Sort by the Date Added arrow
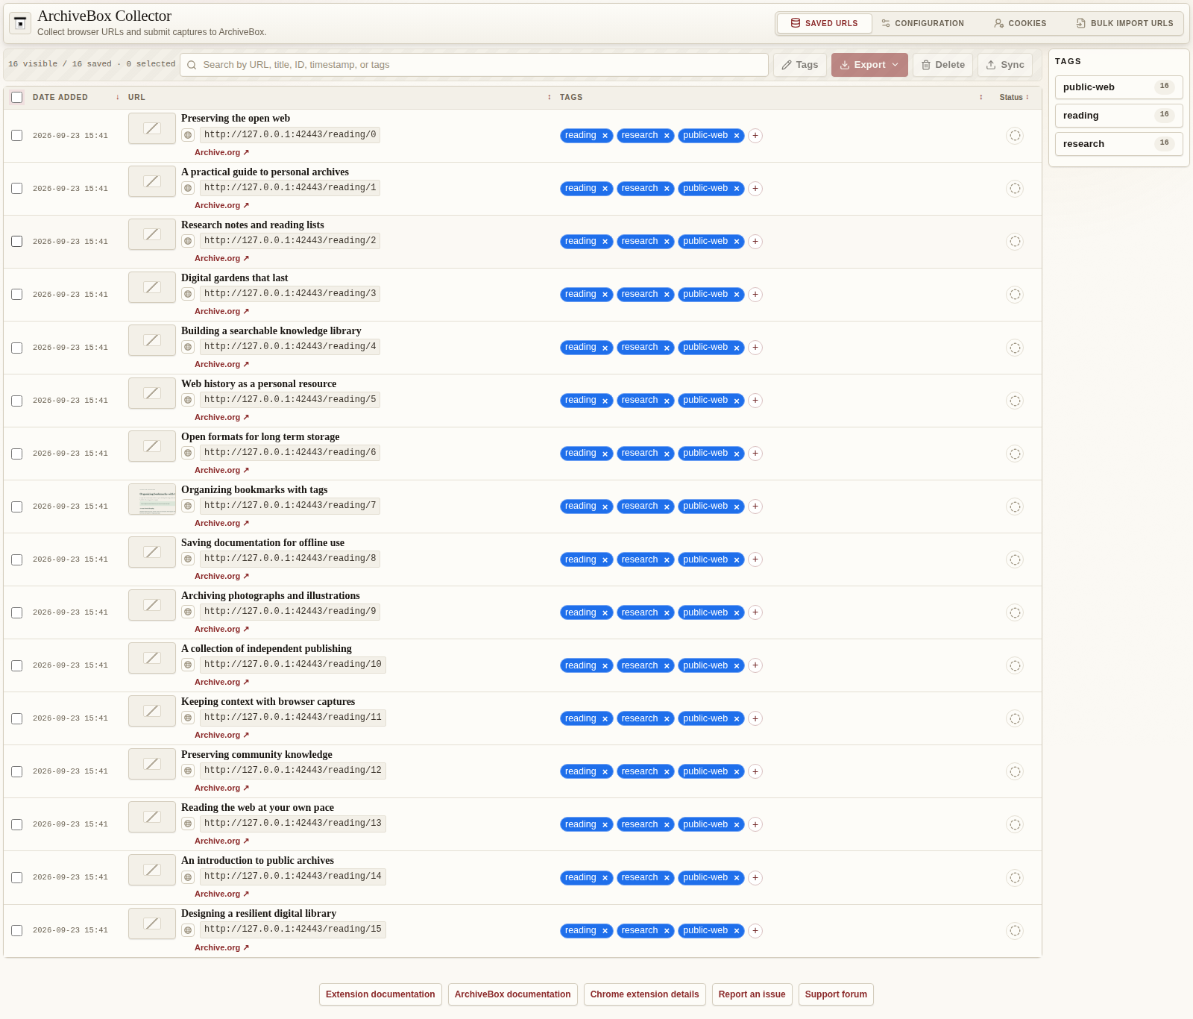This screenshot has height=1019, width=1193. [118, 97]
